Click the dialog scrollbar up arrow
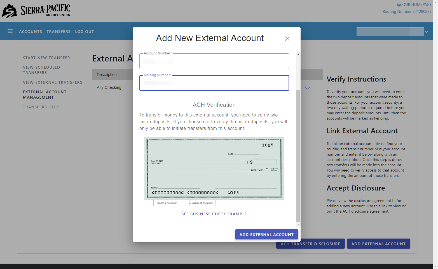 click(298, 54)
